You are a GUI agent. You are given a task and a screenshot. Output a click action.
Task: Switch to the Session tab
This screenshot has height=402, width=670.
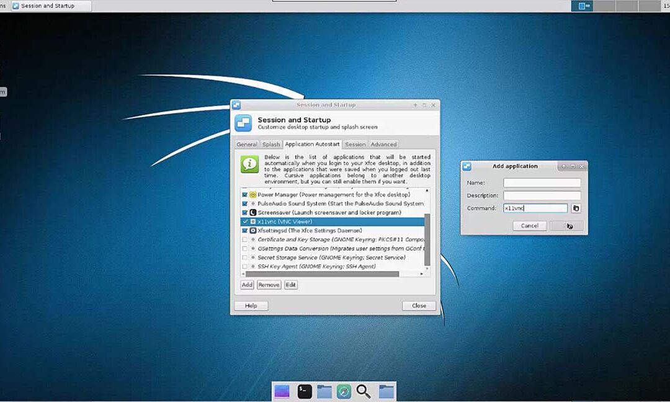click(x=355, y=145)
